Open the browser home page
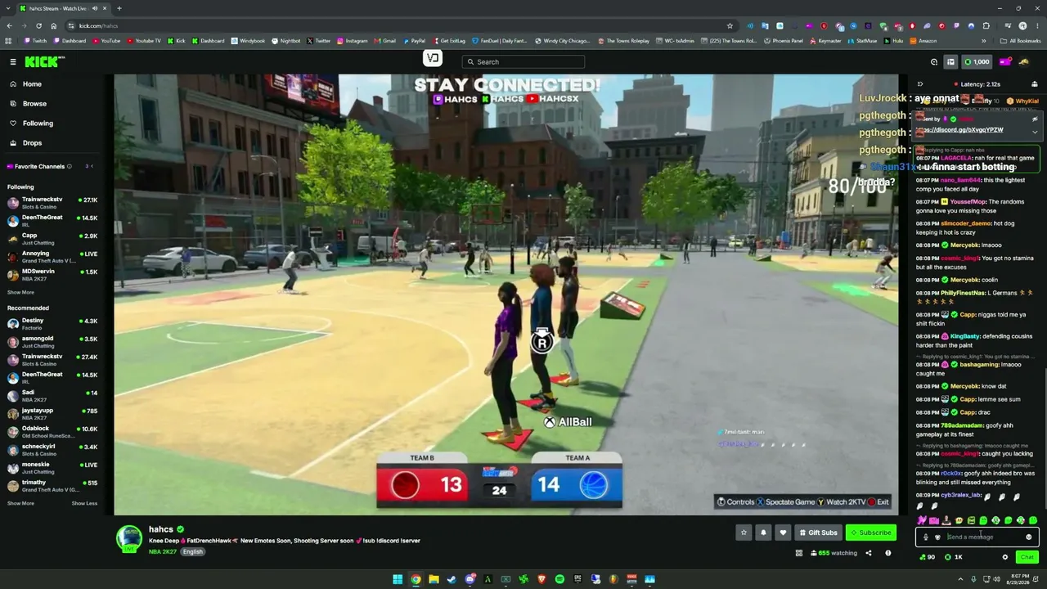Image resolution: width=1047 pixels, height=589 pixels. [53, 25]
